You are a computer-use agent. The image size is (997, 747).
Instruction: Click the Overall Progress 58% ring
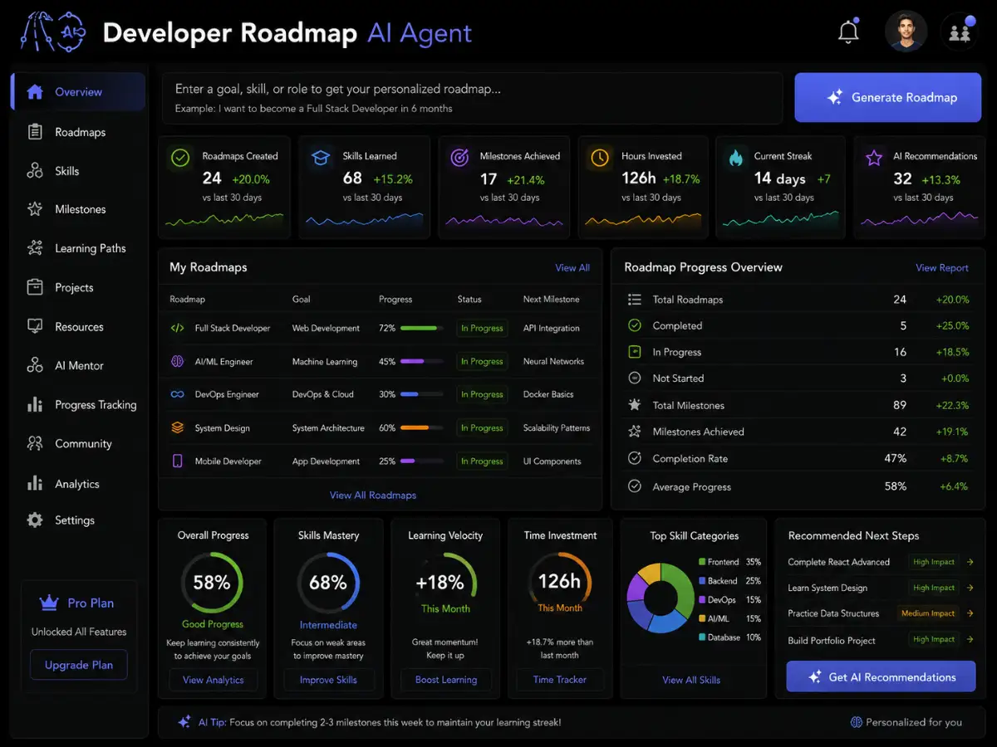click(x=212, y=583)
